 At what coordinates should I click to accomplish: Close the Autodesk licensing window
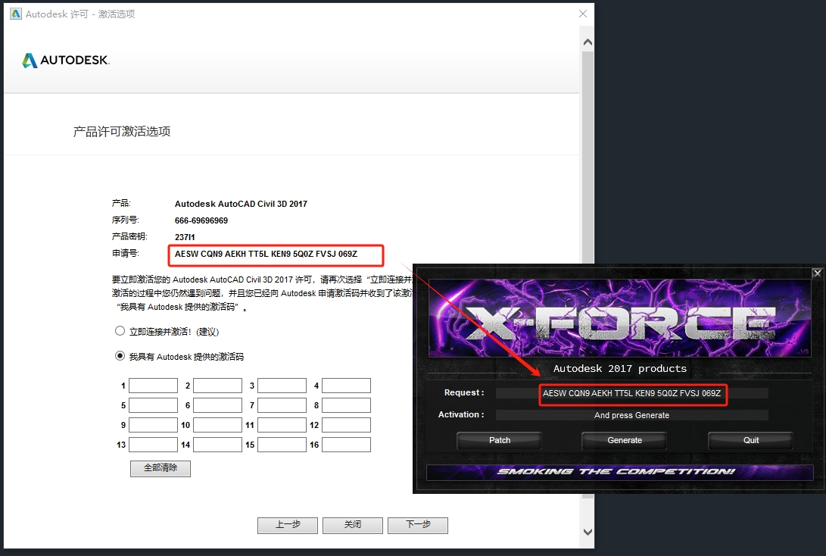pyautogui.click(x=583, y=14)
